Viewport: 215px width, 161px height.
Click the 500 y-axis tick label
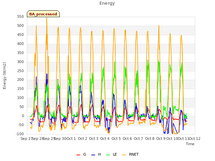[x=20, y=25]
